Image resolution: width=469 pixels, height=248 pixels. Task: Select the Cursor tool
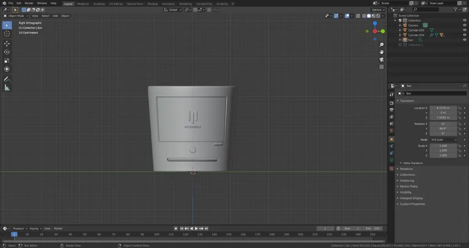click(7, 34)
